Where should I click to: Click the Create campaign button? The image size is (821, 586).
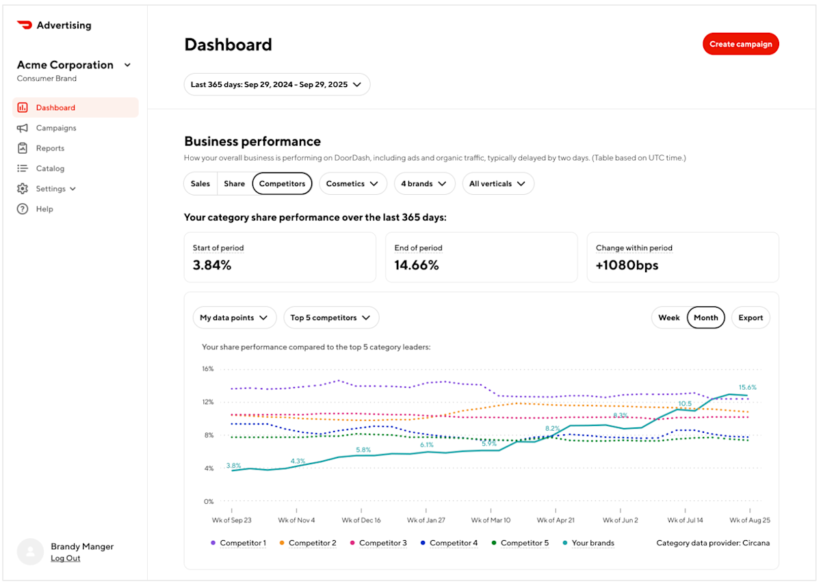point(741,43)
